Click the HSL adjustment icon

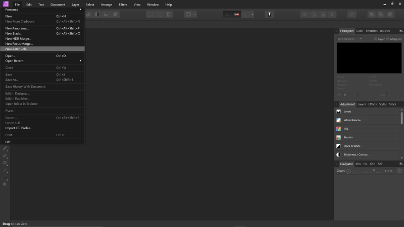pos(338,129)
